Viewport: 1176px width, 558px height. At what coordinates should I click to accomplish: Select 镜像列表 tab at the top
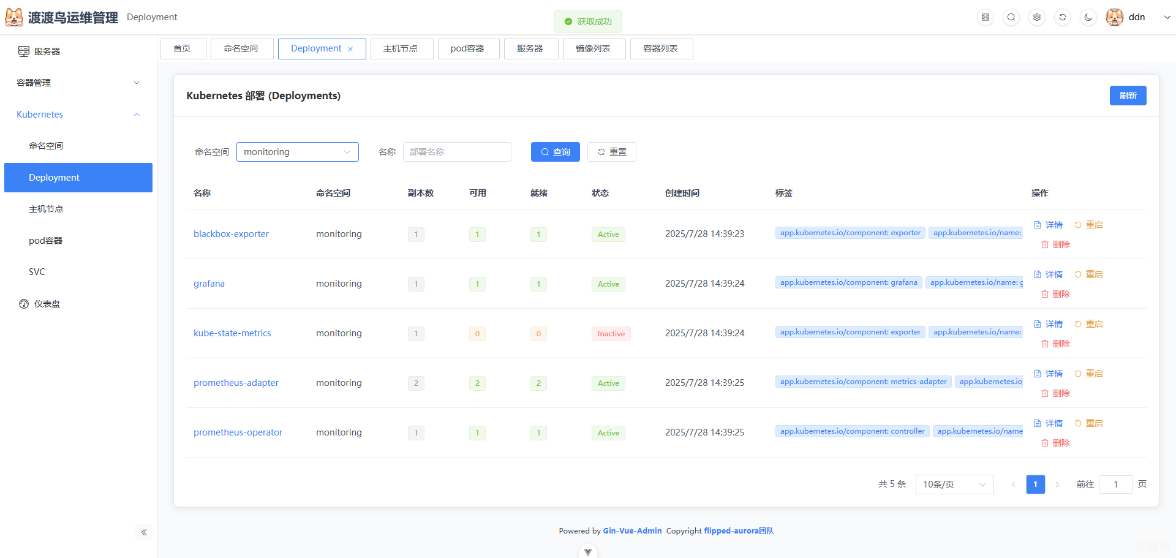[x=594, y=48]
